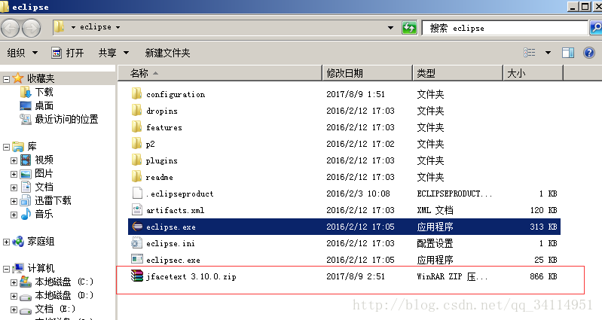This screenshot has width=602, height=320.
Task: Open the 组织 menu
Action: [x=23, y=53]
